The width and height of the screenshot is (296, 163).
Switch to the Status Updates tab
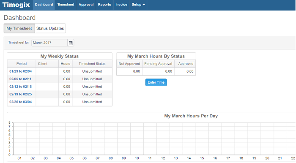[50, 28]
